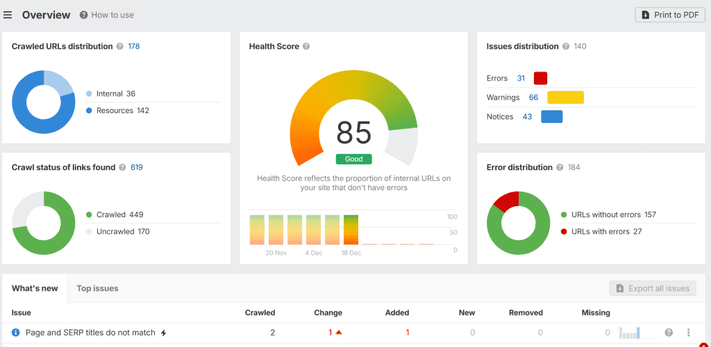Select the What's new tab
The height and width of the screenshot is (347, 711).
click(x=35, y=288)
